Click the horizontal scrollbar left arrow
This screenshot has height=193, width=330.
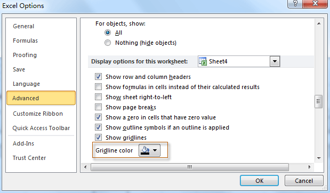coord(85,167)
